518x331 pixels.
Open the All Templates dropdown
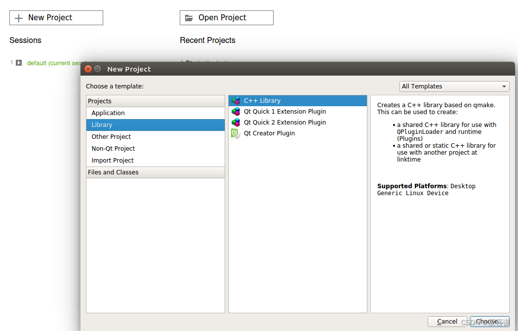pos(454,86)
